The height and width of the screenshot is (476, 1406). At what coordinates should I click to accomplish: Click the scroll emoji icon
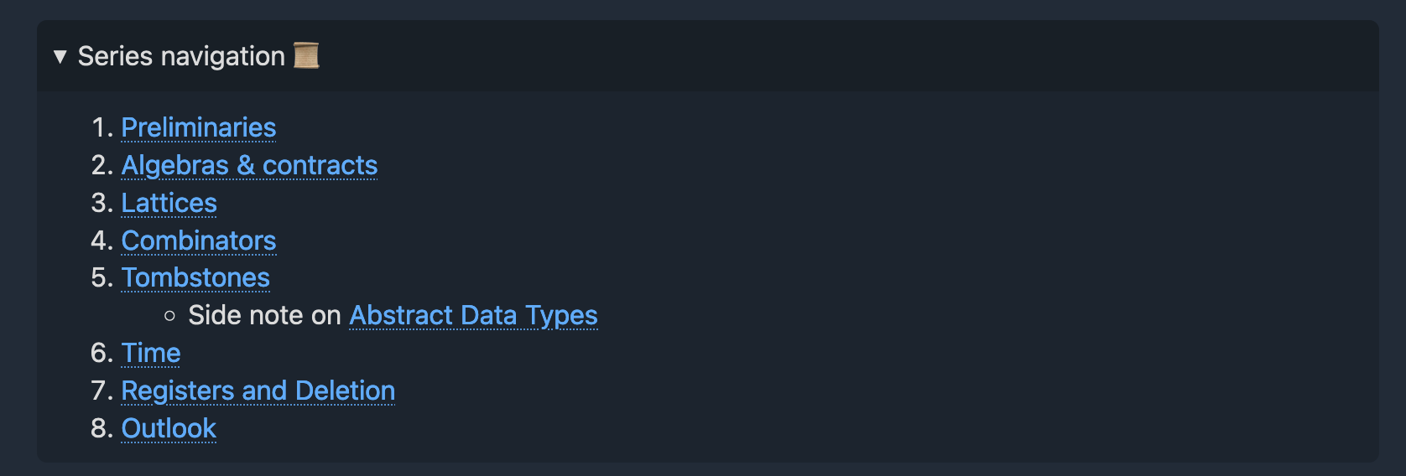(306, 56)
